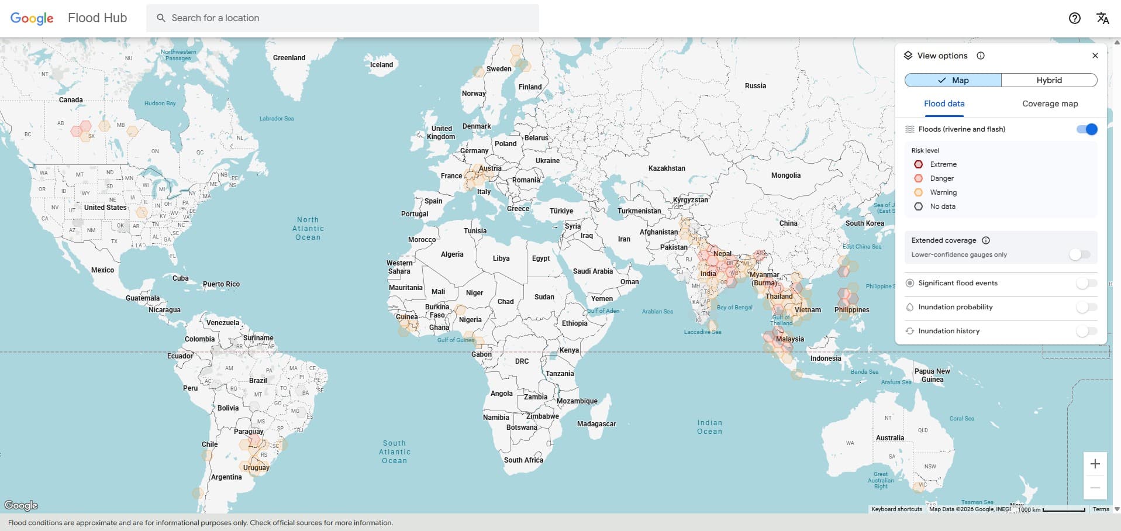Screen dimensions: 1121x531
Task: Open the help icon in the header
Action: (1074, 18)
